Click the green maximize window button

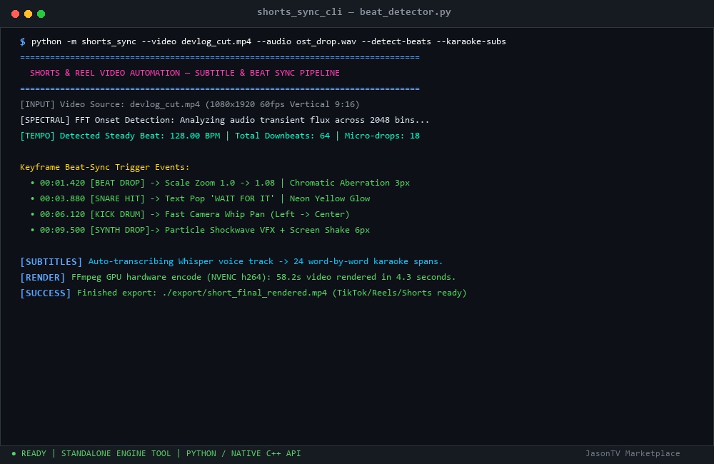pos(41,14)
